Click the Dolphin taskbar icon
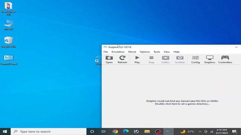 (x=168, y=132)
